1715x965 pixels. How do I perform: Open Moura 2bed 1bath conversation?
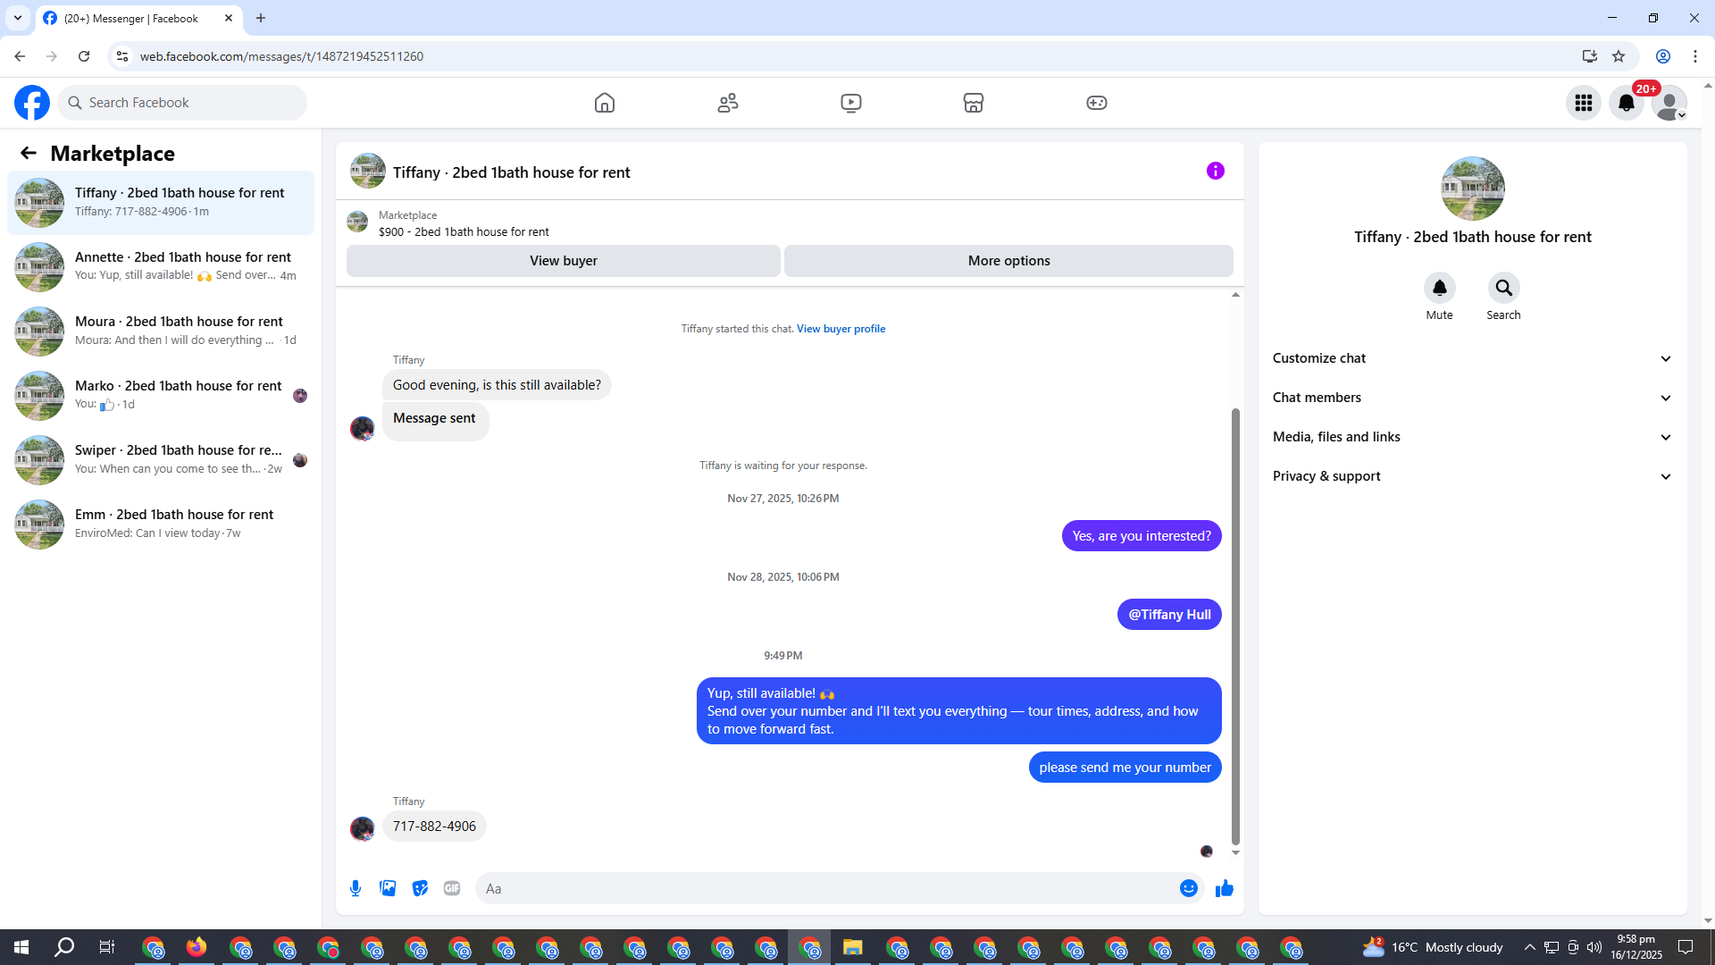[161, 331]
